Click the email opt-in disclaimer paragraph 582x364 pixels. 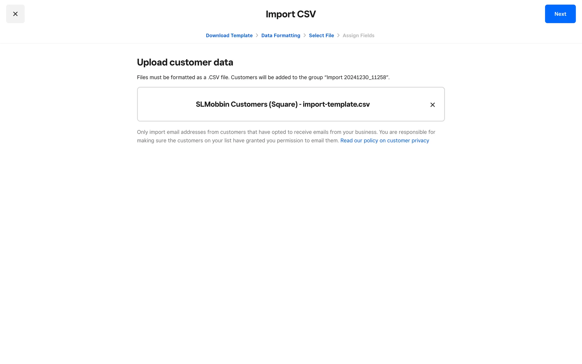(x=286, y=136)
